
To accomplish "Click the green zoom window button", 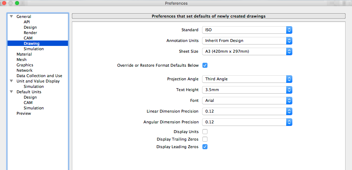I will tap(17, 3).
